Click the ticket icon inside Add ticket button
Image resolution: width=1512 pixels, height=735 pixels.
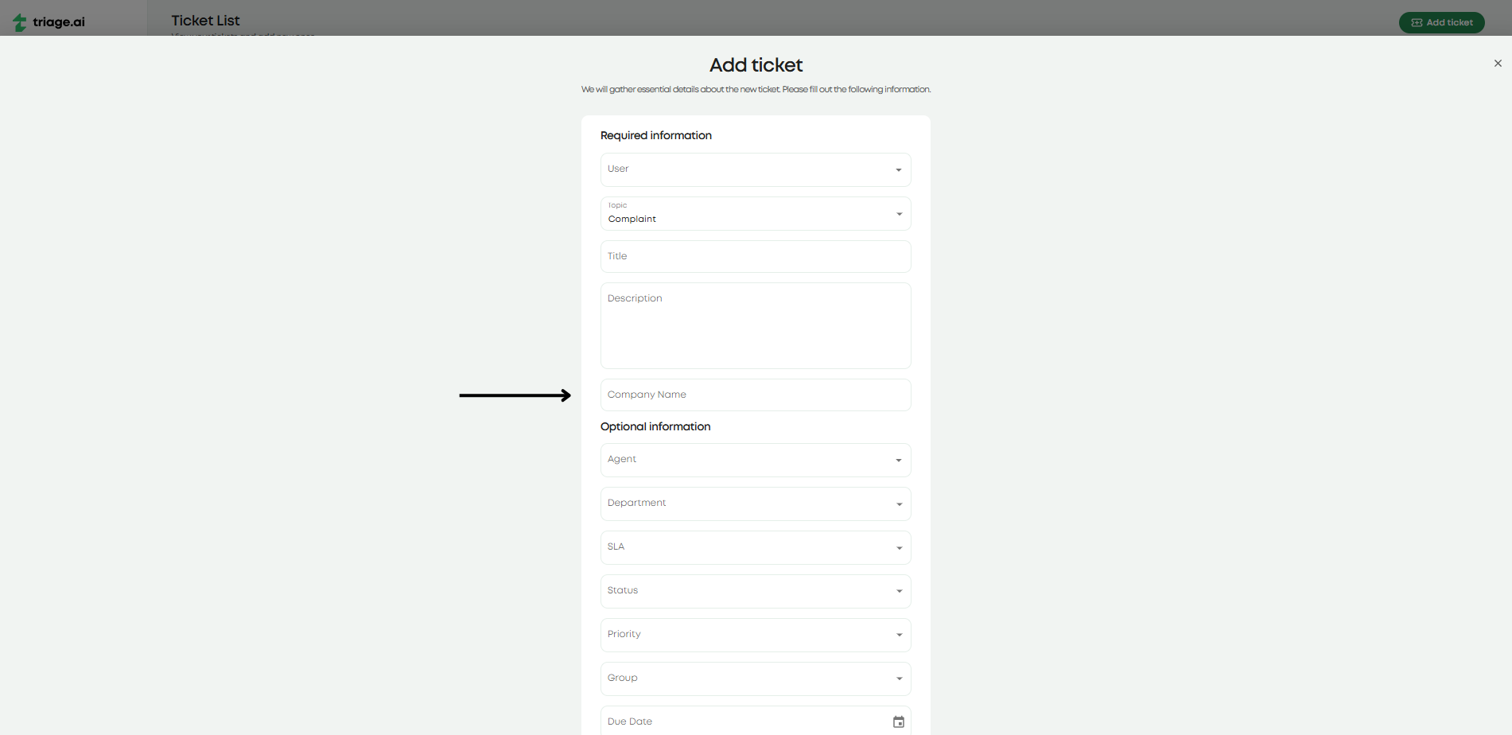point(1417,22)
